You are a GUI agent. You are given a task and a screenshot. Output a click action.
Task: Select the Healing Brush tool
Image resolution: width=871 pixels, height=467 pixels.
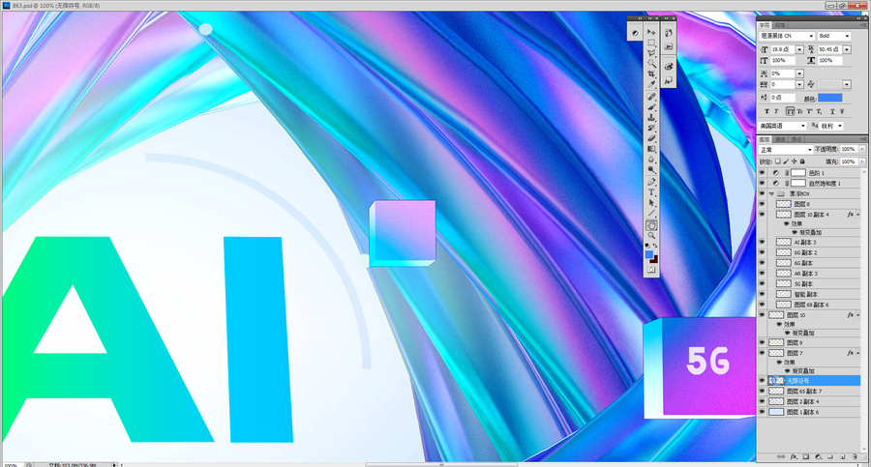point(651,98)
